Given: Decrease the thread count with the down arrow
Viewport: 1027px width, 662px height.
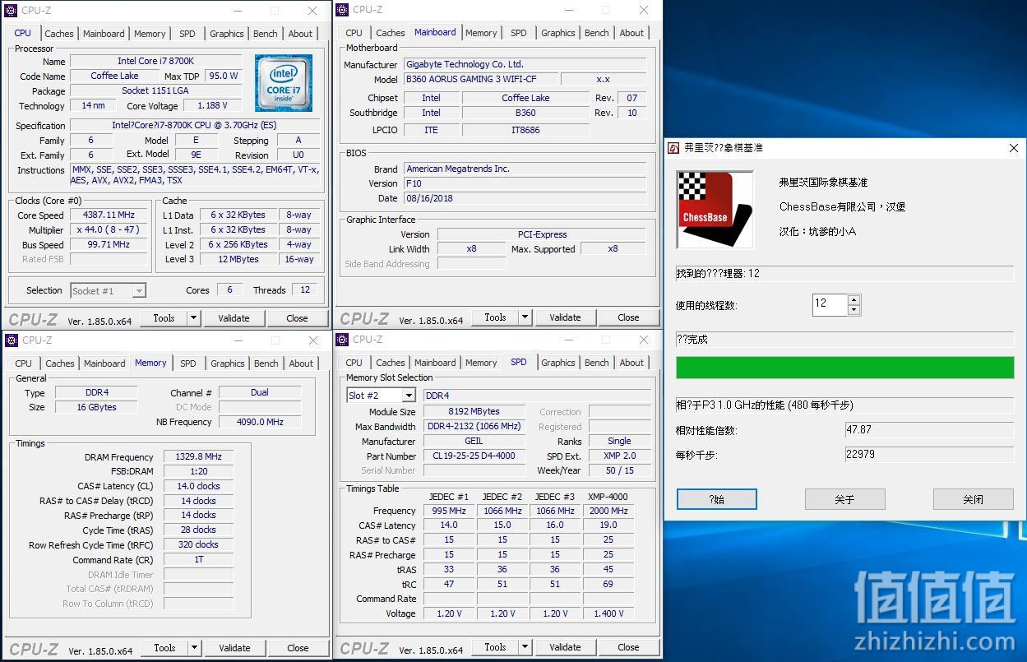Looking at the screenshot, I should click(854, 310).
